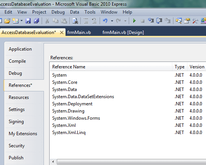Sort by the Version column header
The height and width of the screenshot is (165, 206).
(197, 67)
